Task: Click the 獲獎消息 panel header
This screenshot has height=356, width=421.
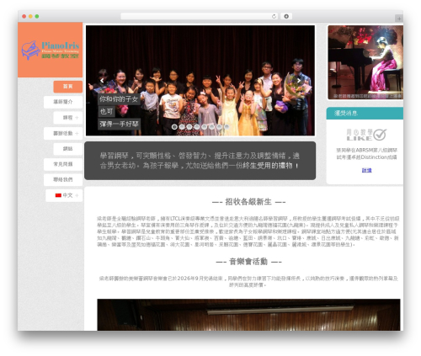Action: (365, 114)
